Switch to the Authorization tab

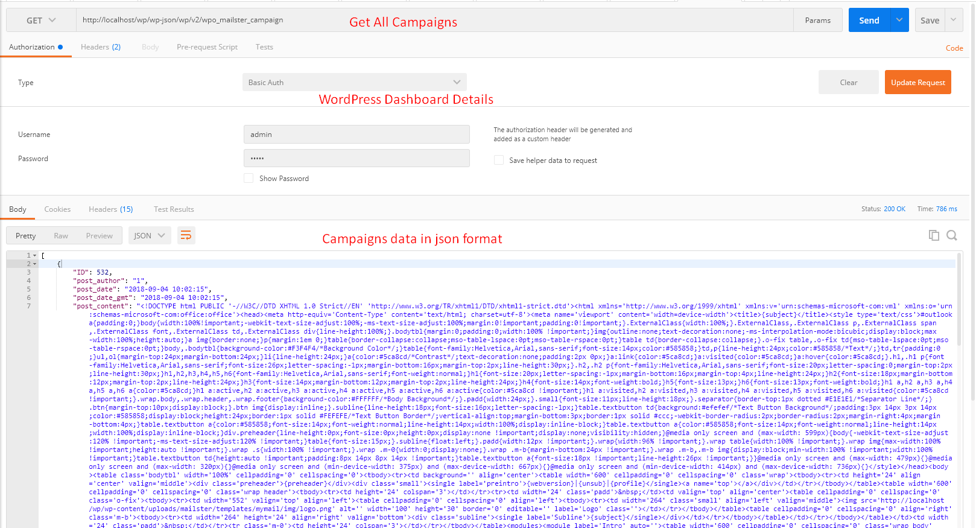coord(36,47)
